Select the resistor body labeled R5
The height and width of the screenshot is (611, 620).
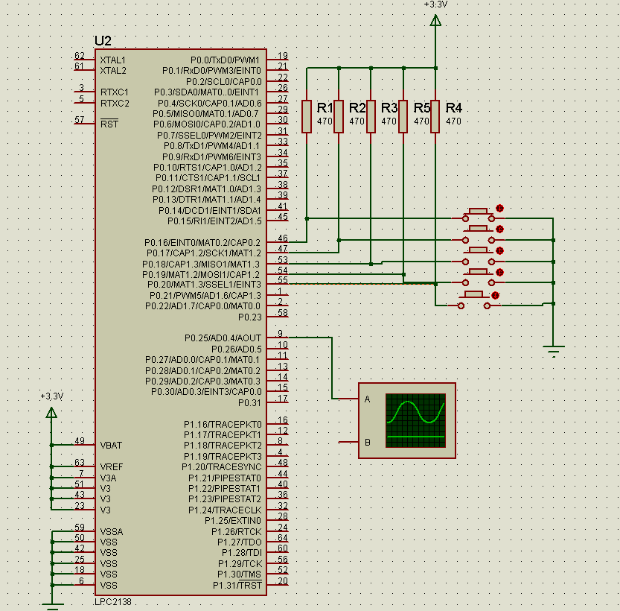point(403,116)
